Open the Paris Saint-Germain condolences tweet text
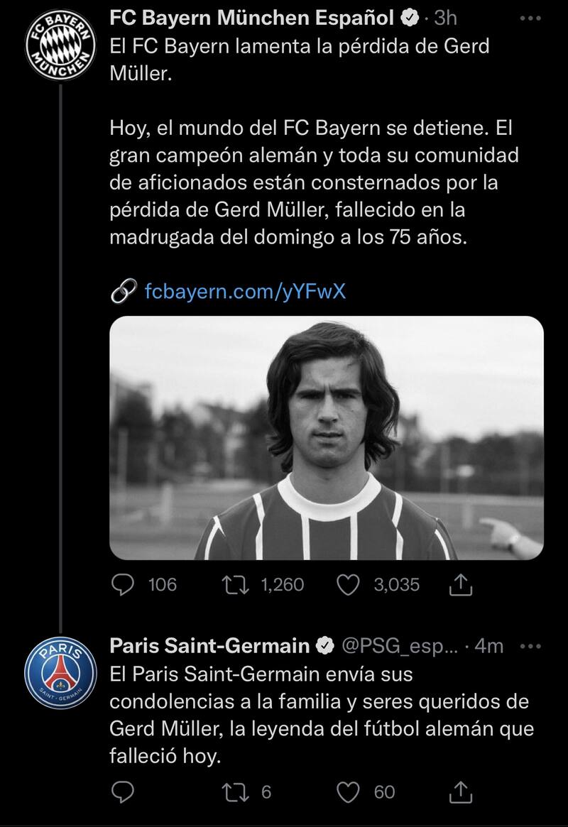Viewport: 568px width, 827px height. 319,715
